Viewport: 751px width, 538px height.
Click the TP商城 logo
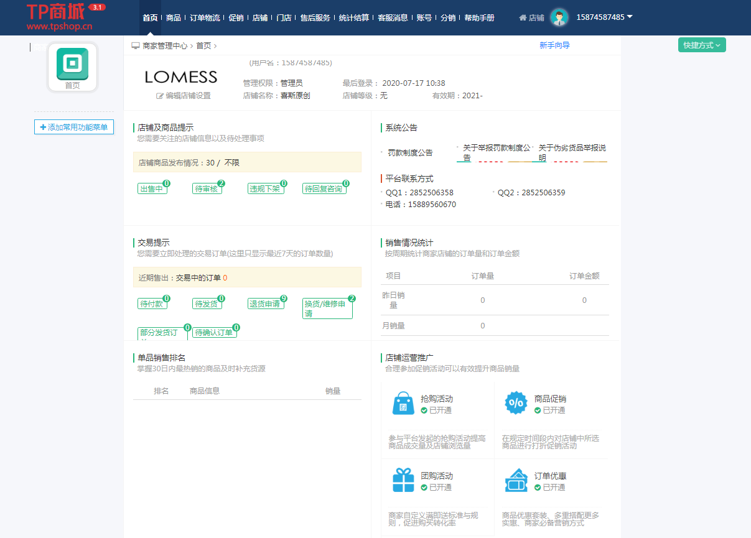[x=60, y=17]
